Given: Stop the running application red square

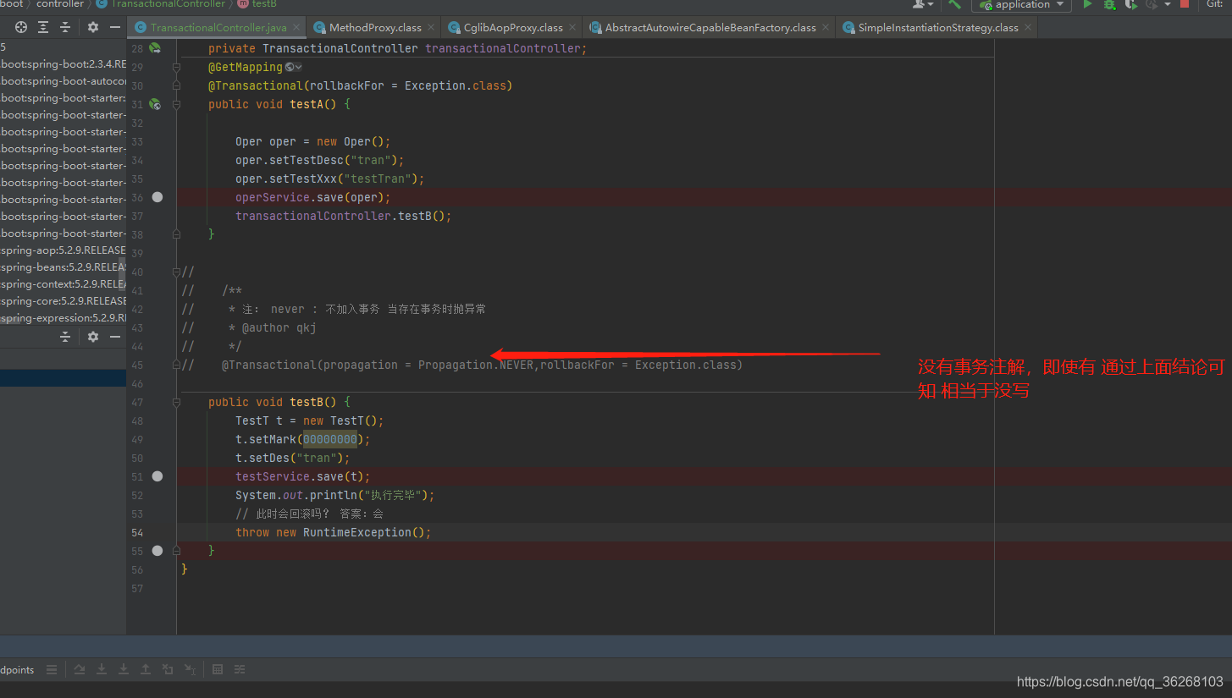Looking at the screenshot, I should (1185, 4).
